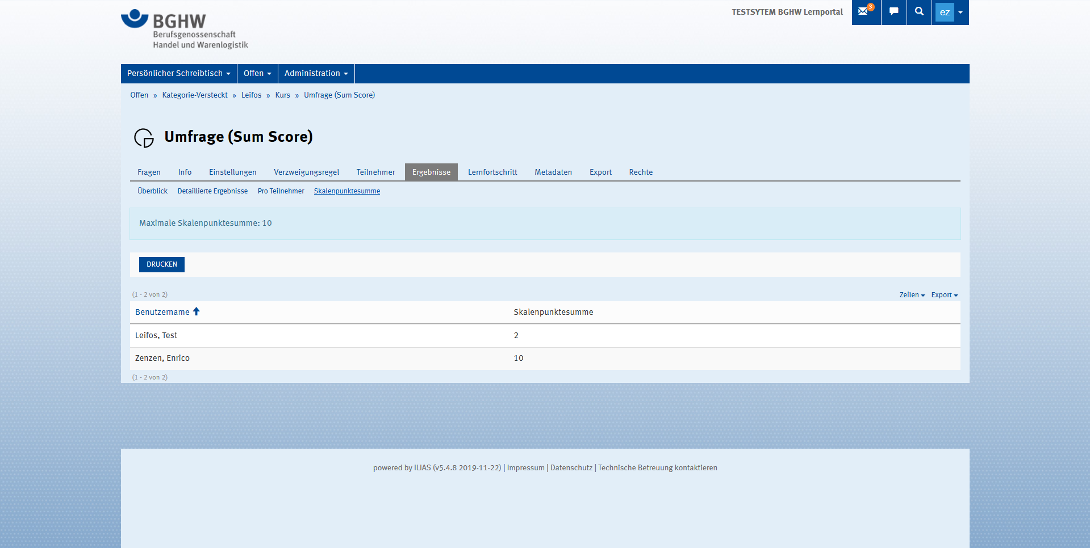This screenshot has height=548, width=1090.
Task: Open the Administration dropdown menu
Action: pos(316,74)
